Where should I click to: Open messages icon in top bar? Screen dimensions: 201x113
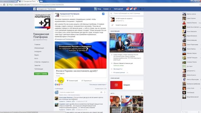[131, 9]
